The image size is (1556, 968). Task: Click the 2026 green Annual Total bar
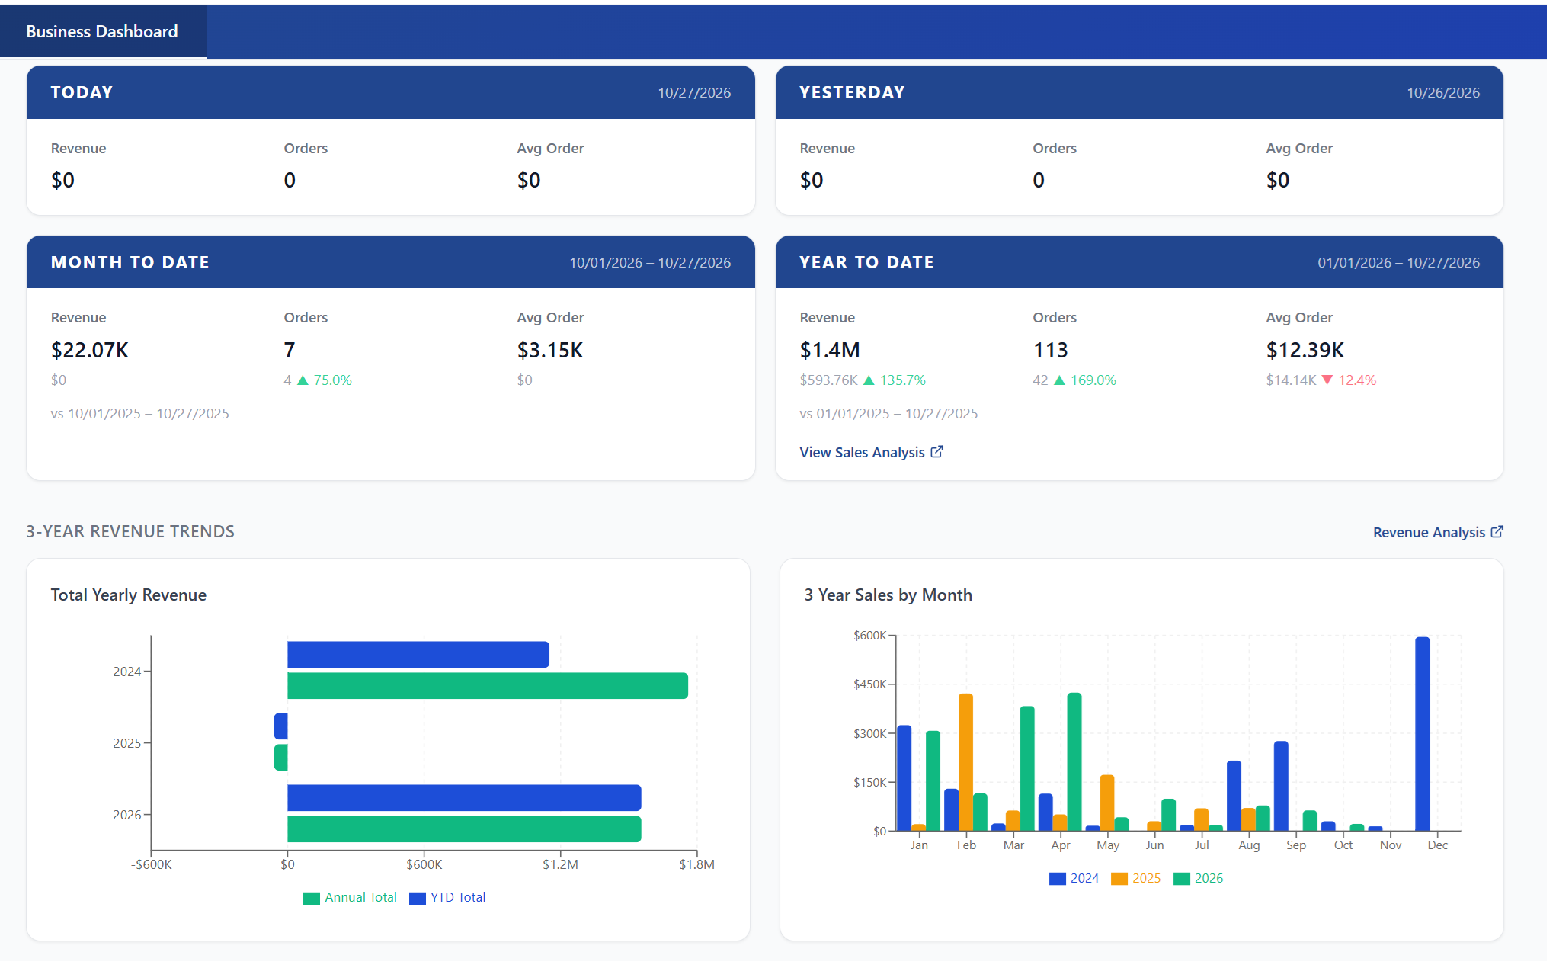tap(464, 829)
